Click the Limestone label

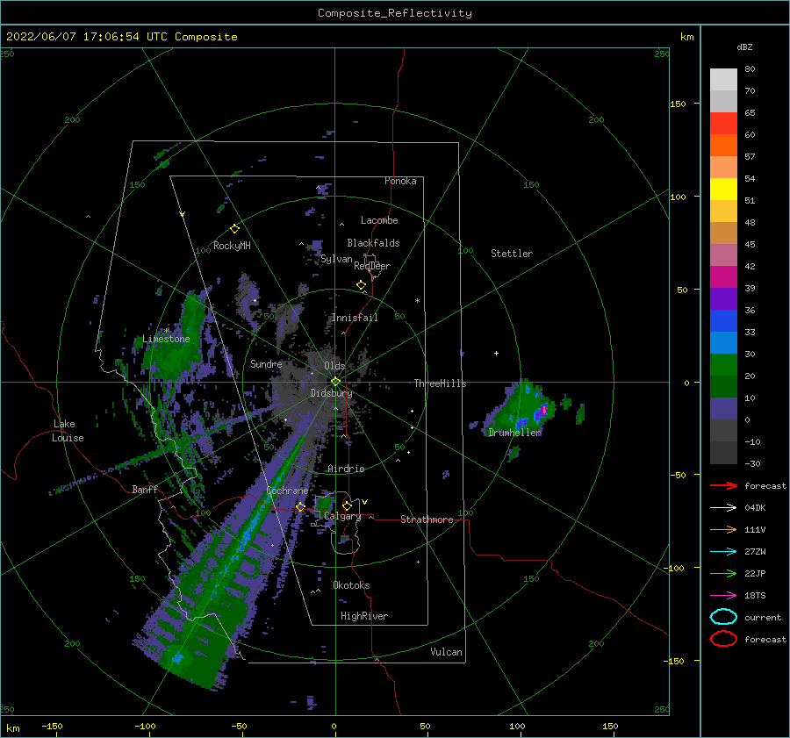click(166, 339)
